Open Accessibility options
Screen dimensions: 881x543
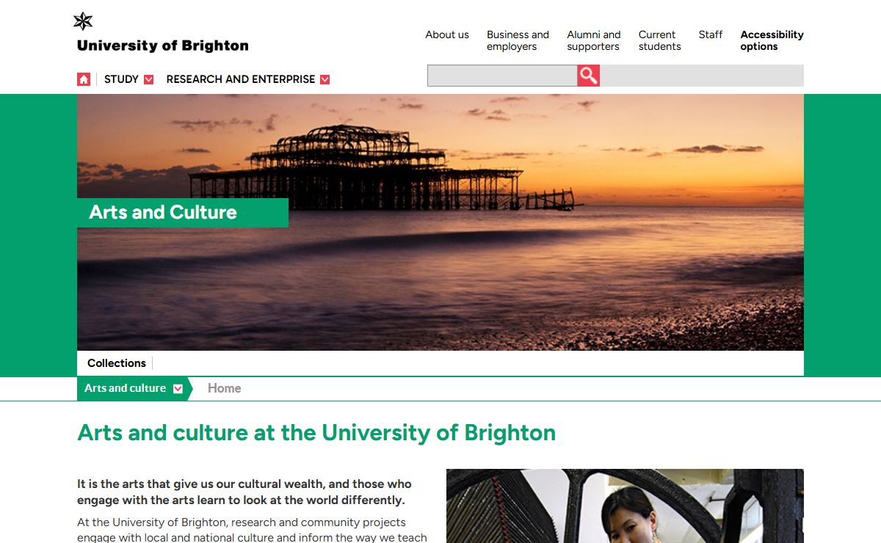pos(772,40)
